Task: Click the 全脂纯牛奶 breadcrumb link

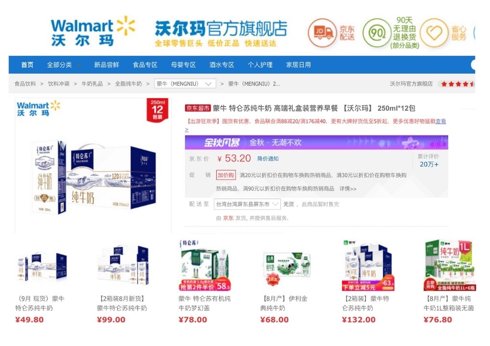Action: point(128,84)
